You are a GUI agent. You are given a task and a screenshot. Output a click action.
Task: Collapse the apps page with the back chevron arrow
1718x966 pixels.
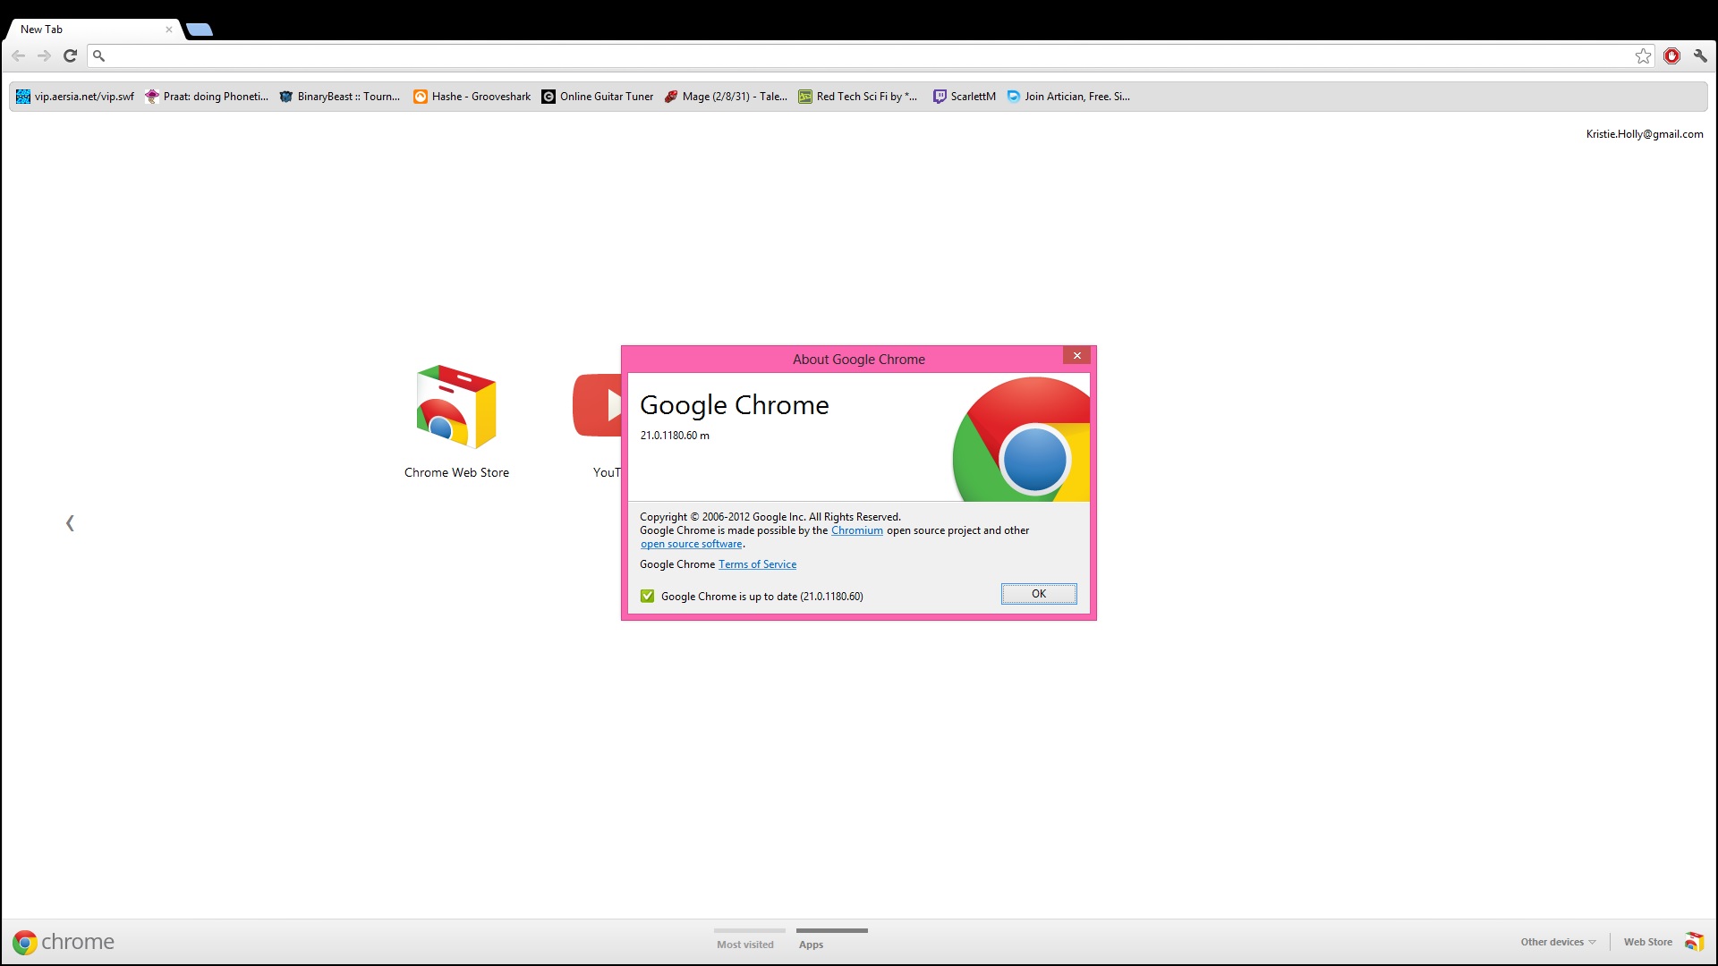(x=70, y=522)
